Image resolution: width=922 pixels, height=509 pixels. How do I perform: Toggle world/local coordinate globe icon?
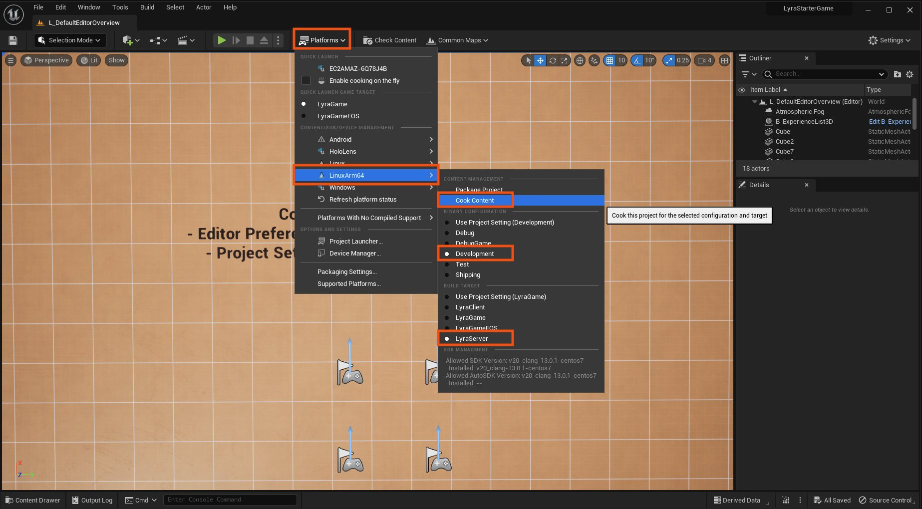click(x=580, y=60)
